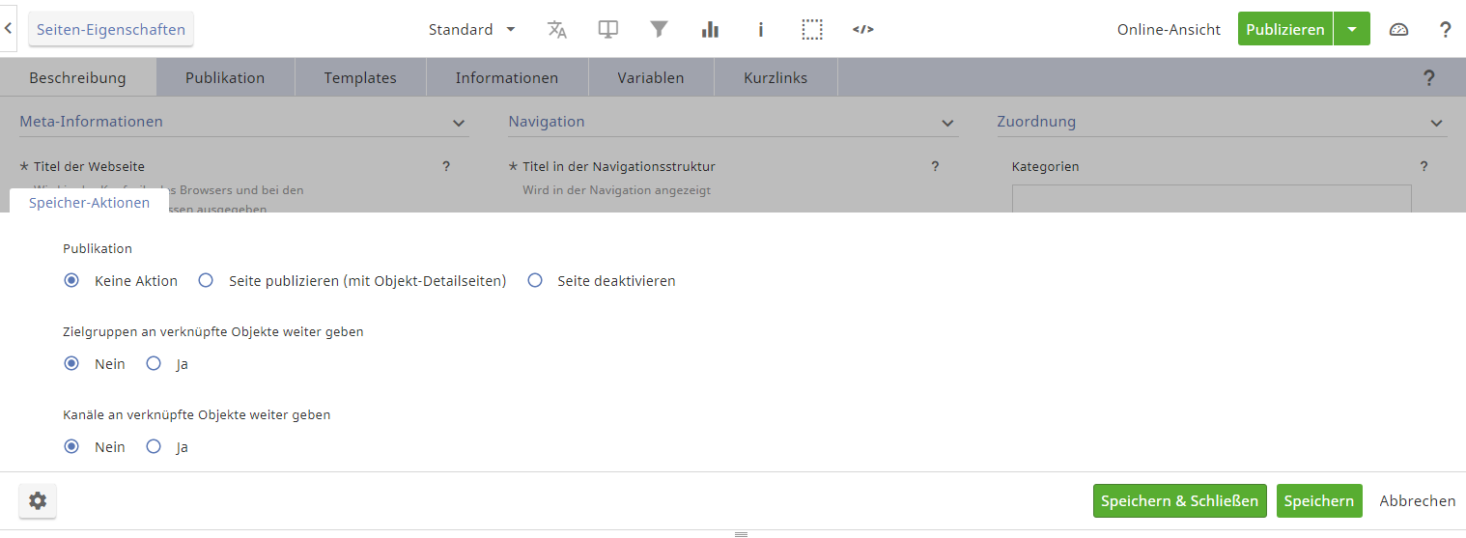Screen dimensions: 1466x538
Task: Toggle the dashed selection frame icon
Action: (x=812, y=29)
